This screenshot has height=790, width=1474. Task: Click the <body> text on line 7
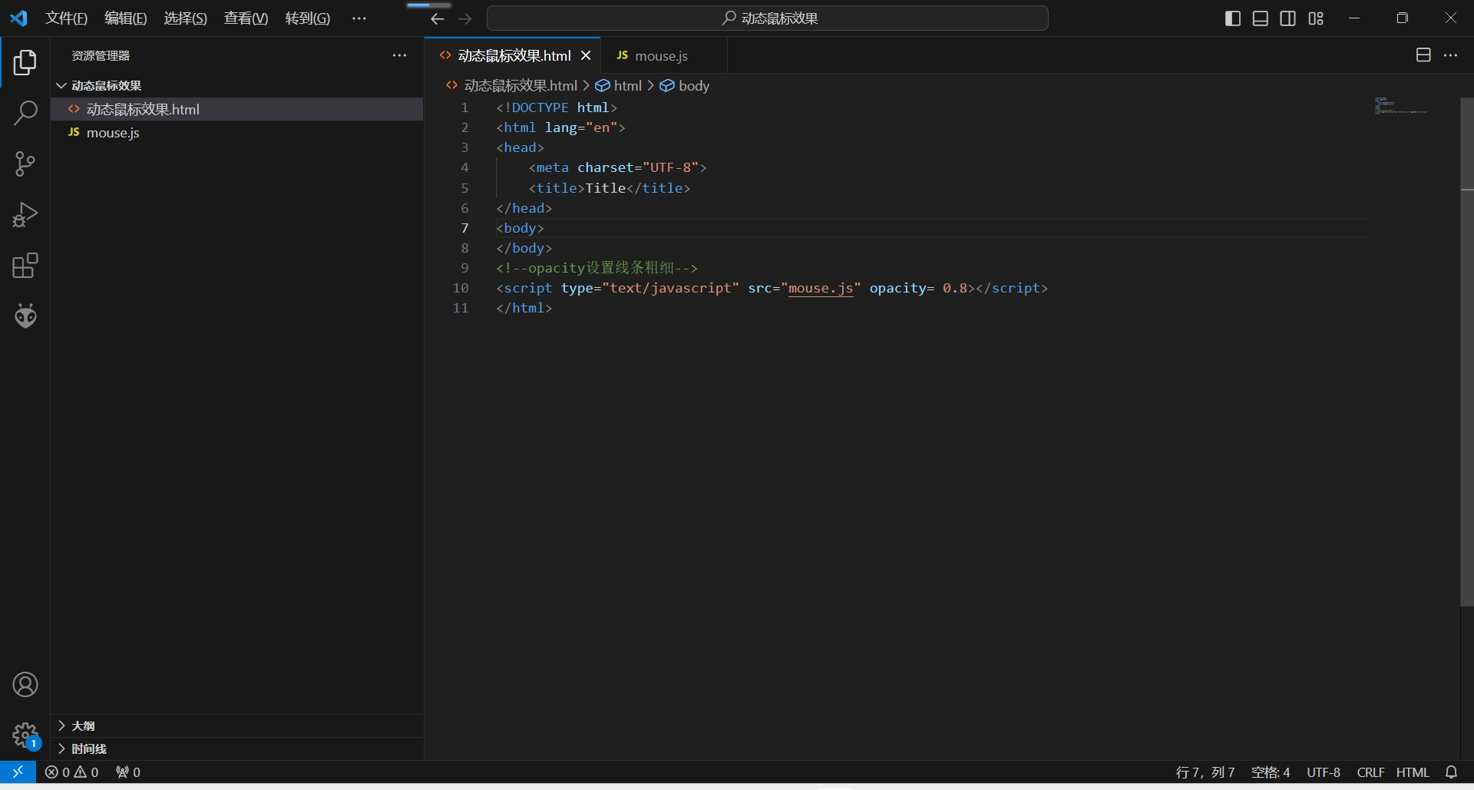click(520, 228)
